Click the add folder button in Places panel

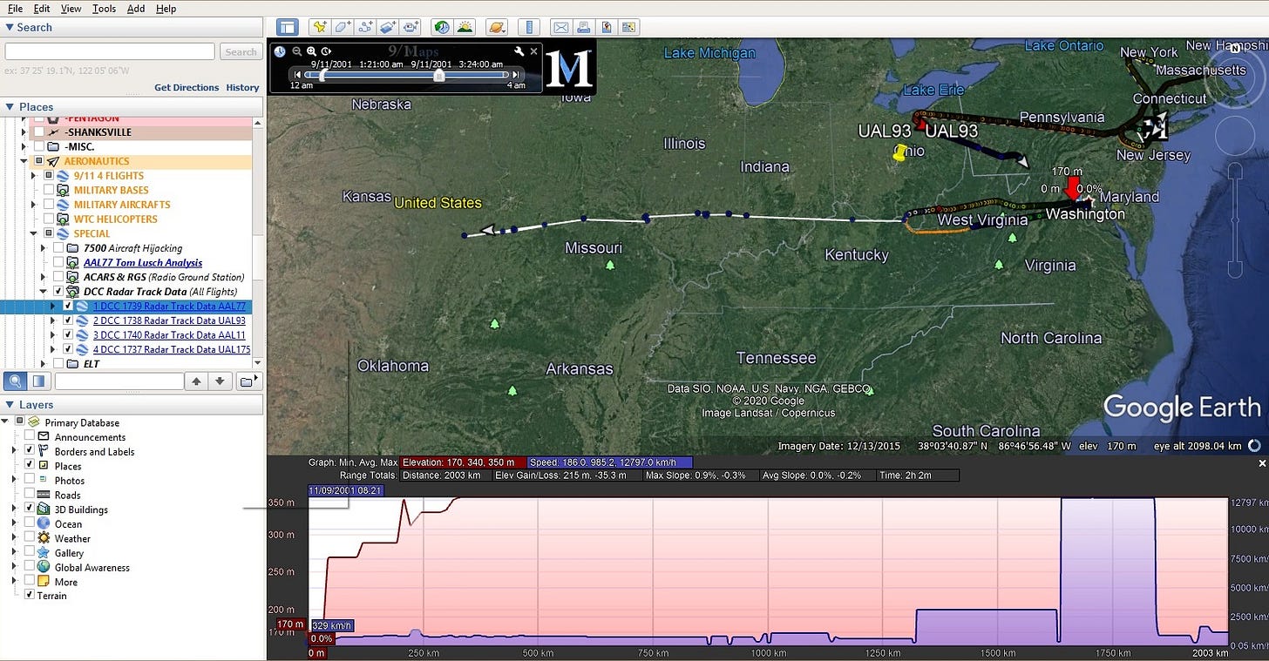click(x=248, y=381)
